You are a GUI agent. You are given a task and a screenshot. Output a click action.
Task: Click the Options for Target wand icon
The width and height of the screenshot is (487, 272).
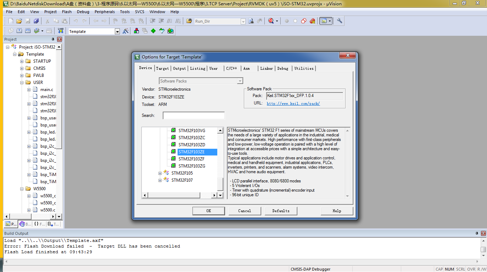125,31
